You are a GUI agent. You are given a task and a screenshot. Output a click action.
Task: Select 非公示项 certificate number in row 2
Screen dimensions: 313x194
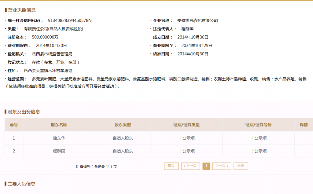tap(258, 151)
